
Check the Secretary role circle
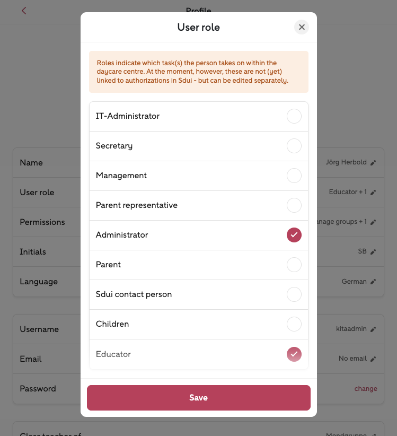pos(294,146)
